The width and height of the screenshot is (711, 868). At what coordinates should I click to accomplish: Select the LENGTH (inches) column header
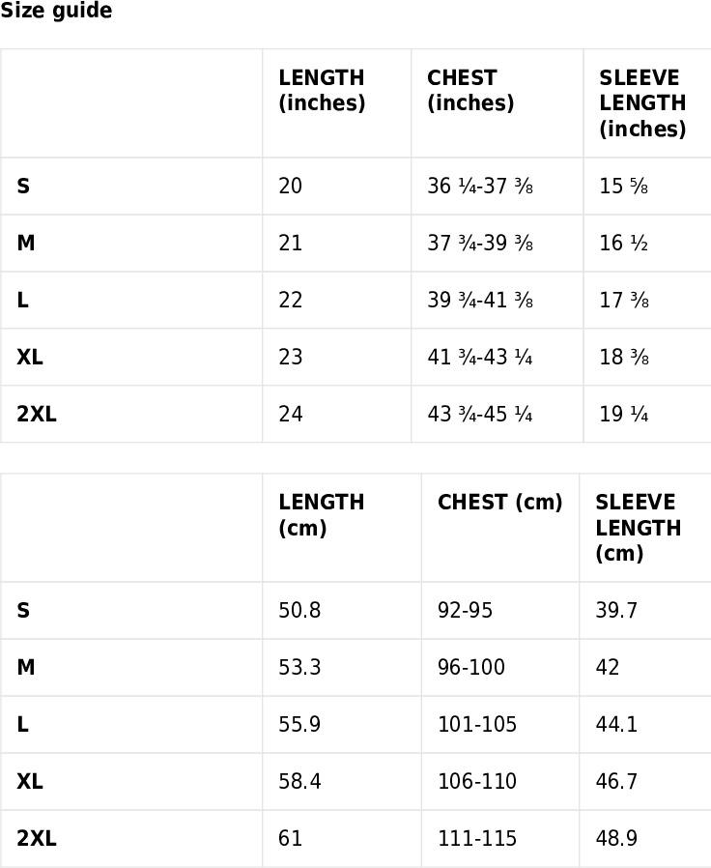pyautogui.click(x=322, y=90)
